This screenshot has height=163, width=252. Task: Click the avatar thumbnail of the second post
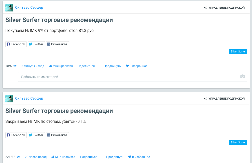(9, 99)
